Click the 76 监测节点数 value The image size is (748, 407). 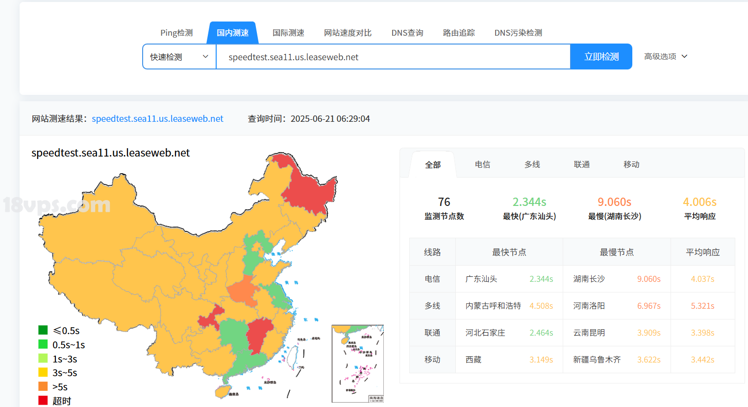point(444,202)
